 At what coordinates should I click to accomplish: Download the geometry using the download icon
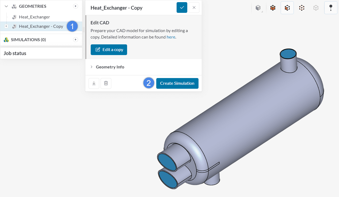coord(94,83)
